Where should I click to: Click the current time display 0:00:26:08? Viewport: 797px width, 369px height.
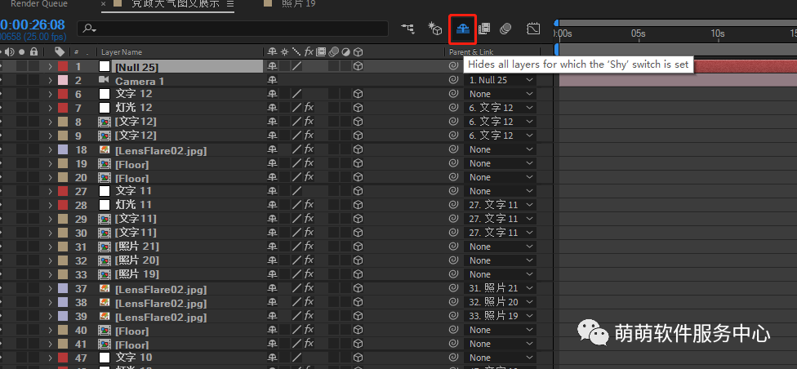coord(33,24)
